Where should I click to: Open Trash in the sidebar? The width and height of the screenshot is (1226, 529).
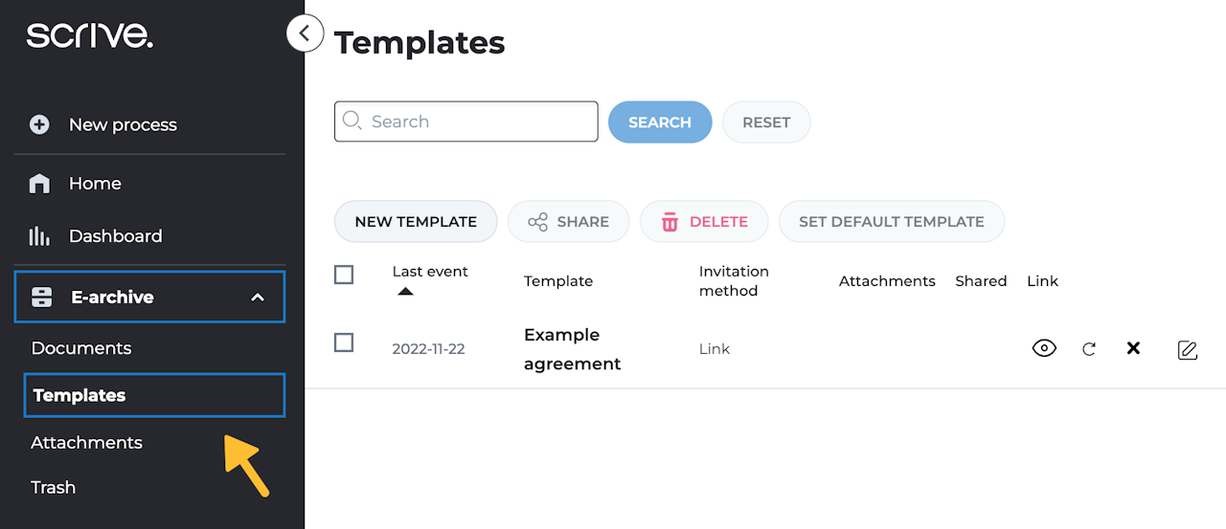point(53,488)
